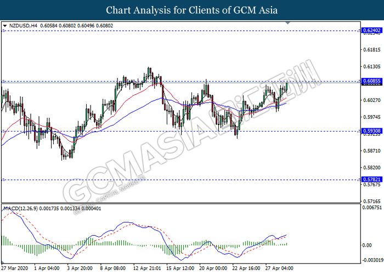Click the 0.61305 price axis value
The height and width of the screenshot is (274, 384).
click(x=372, y=66)
